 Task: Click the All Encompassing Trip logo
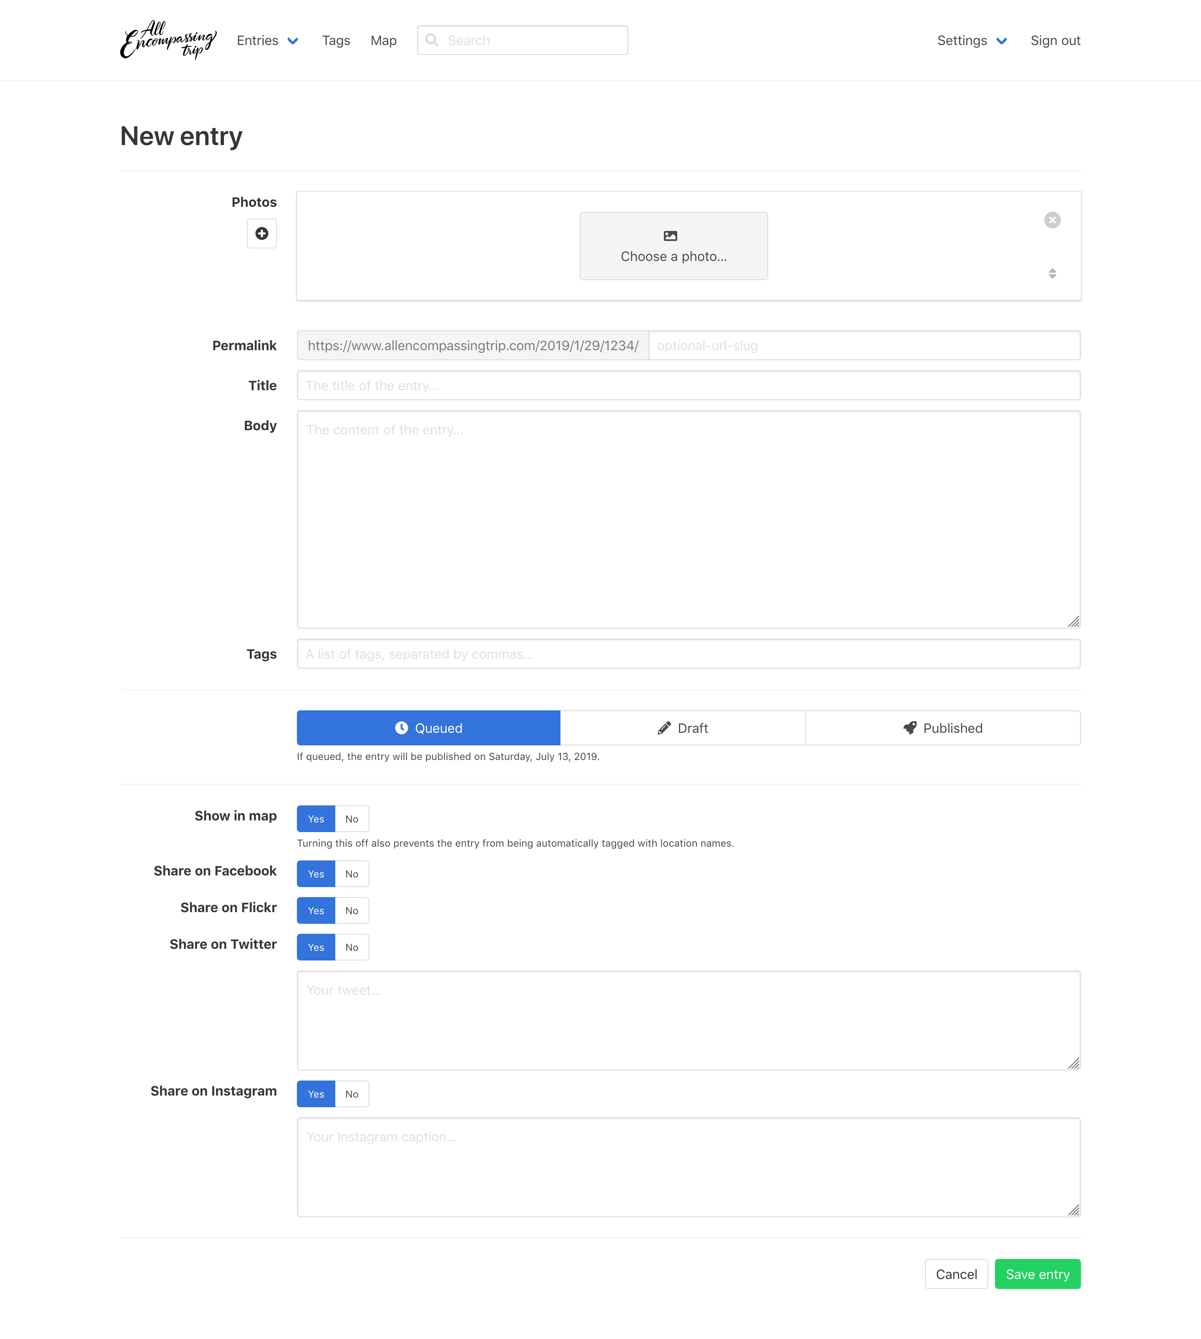tap(168, 40)
